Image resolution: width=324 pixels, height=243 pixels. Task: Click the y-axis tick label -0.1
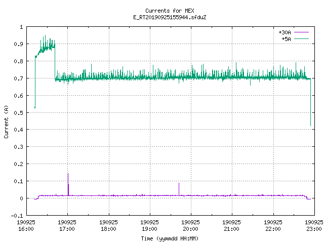click(17, 216)
